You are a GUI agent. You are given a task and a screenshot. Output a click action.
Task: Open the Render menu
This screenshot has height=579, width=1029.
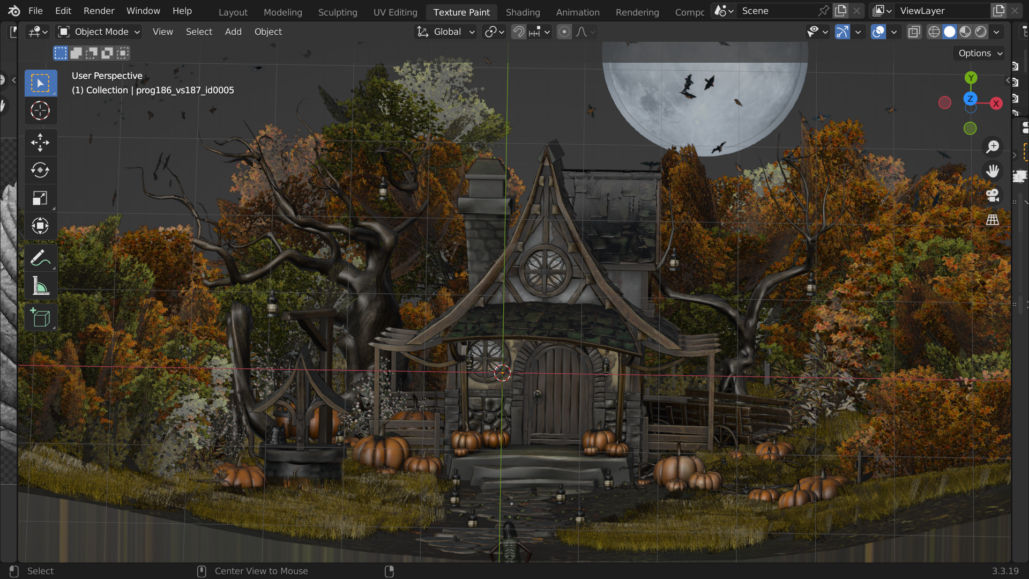pos(99,11)
